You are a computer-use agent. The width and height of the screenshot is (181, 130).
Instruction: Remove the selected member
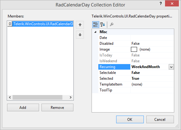pos(57,107)
